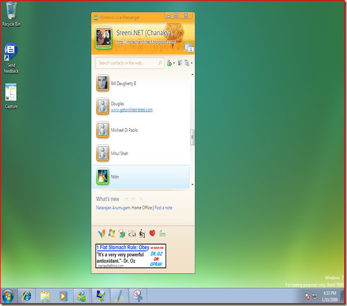Click the change contact list layout icon
This screenshot has height=306, width=347.
180,63
